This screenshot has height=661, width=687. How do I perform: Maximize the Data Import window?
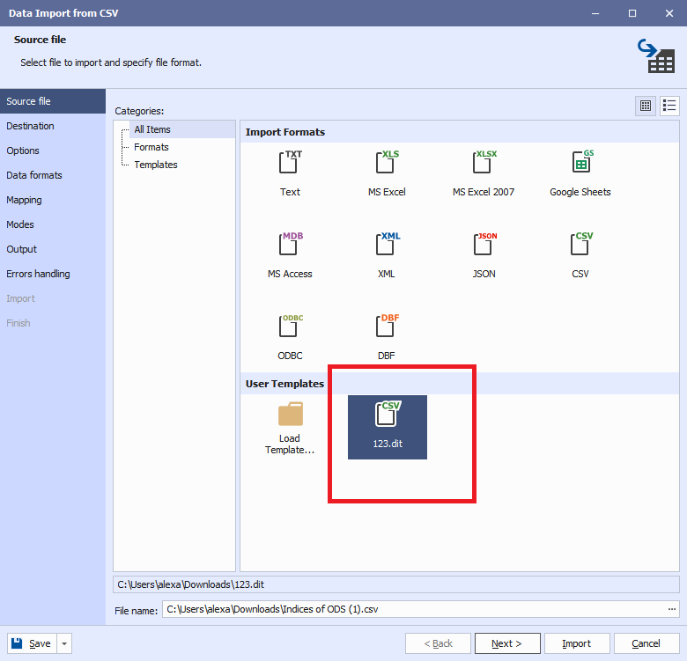[632, 13]
